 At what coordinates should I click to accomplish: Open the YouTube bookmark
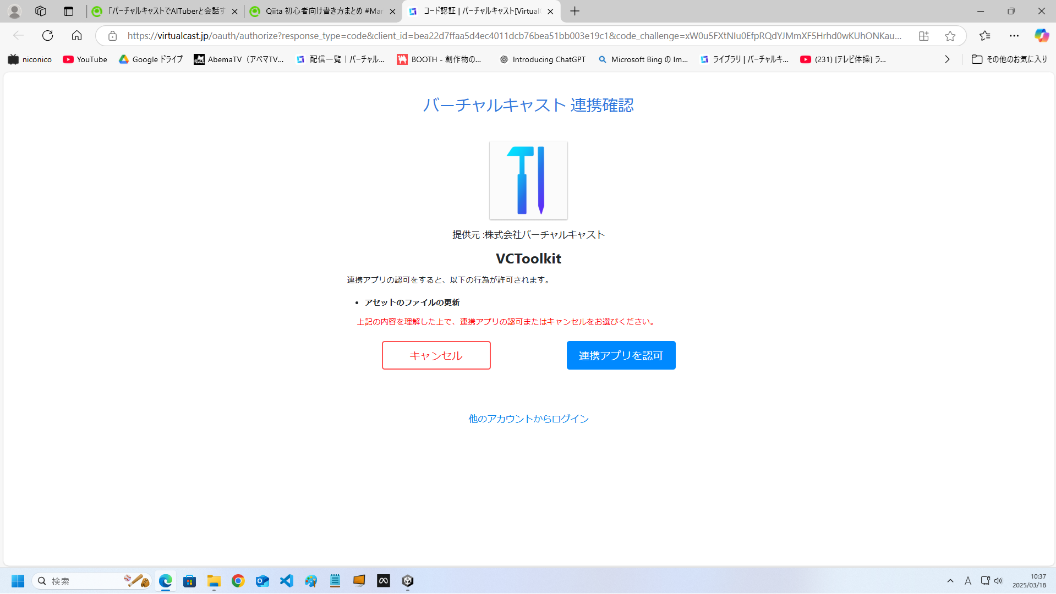click(x=85, y=59)
